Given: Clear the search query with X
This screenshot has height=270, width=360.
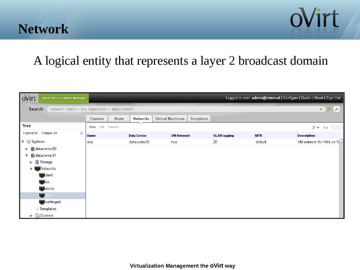Looking at the screenshot, I should click(x=321, y=109).
